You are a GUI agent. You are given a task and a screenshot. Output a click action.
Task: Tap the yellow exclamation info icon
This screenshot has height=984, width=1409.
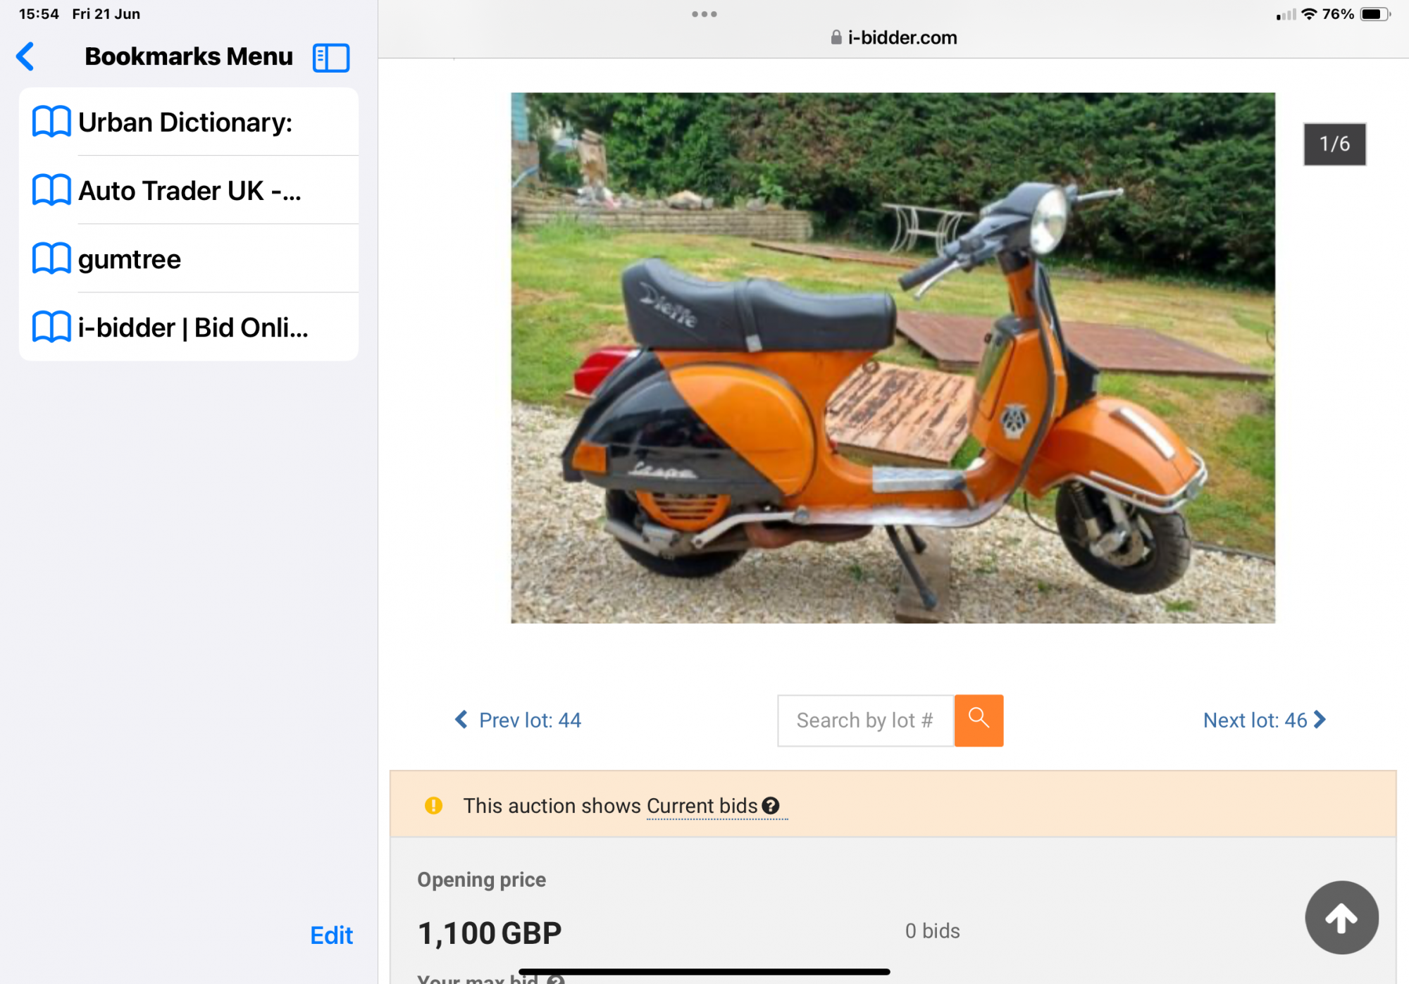pos(434,806)
